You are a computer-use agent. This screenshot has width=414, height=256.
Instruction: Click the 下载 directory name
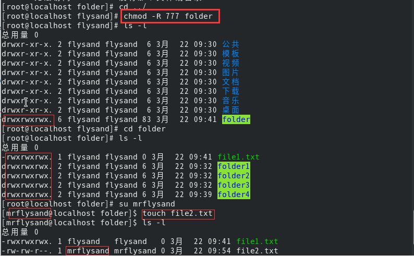(x=230, y=91)
